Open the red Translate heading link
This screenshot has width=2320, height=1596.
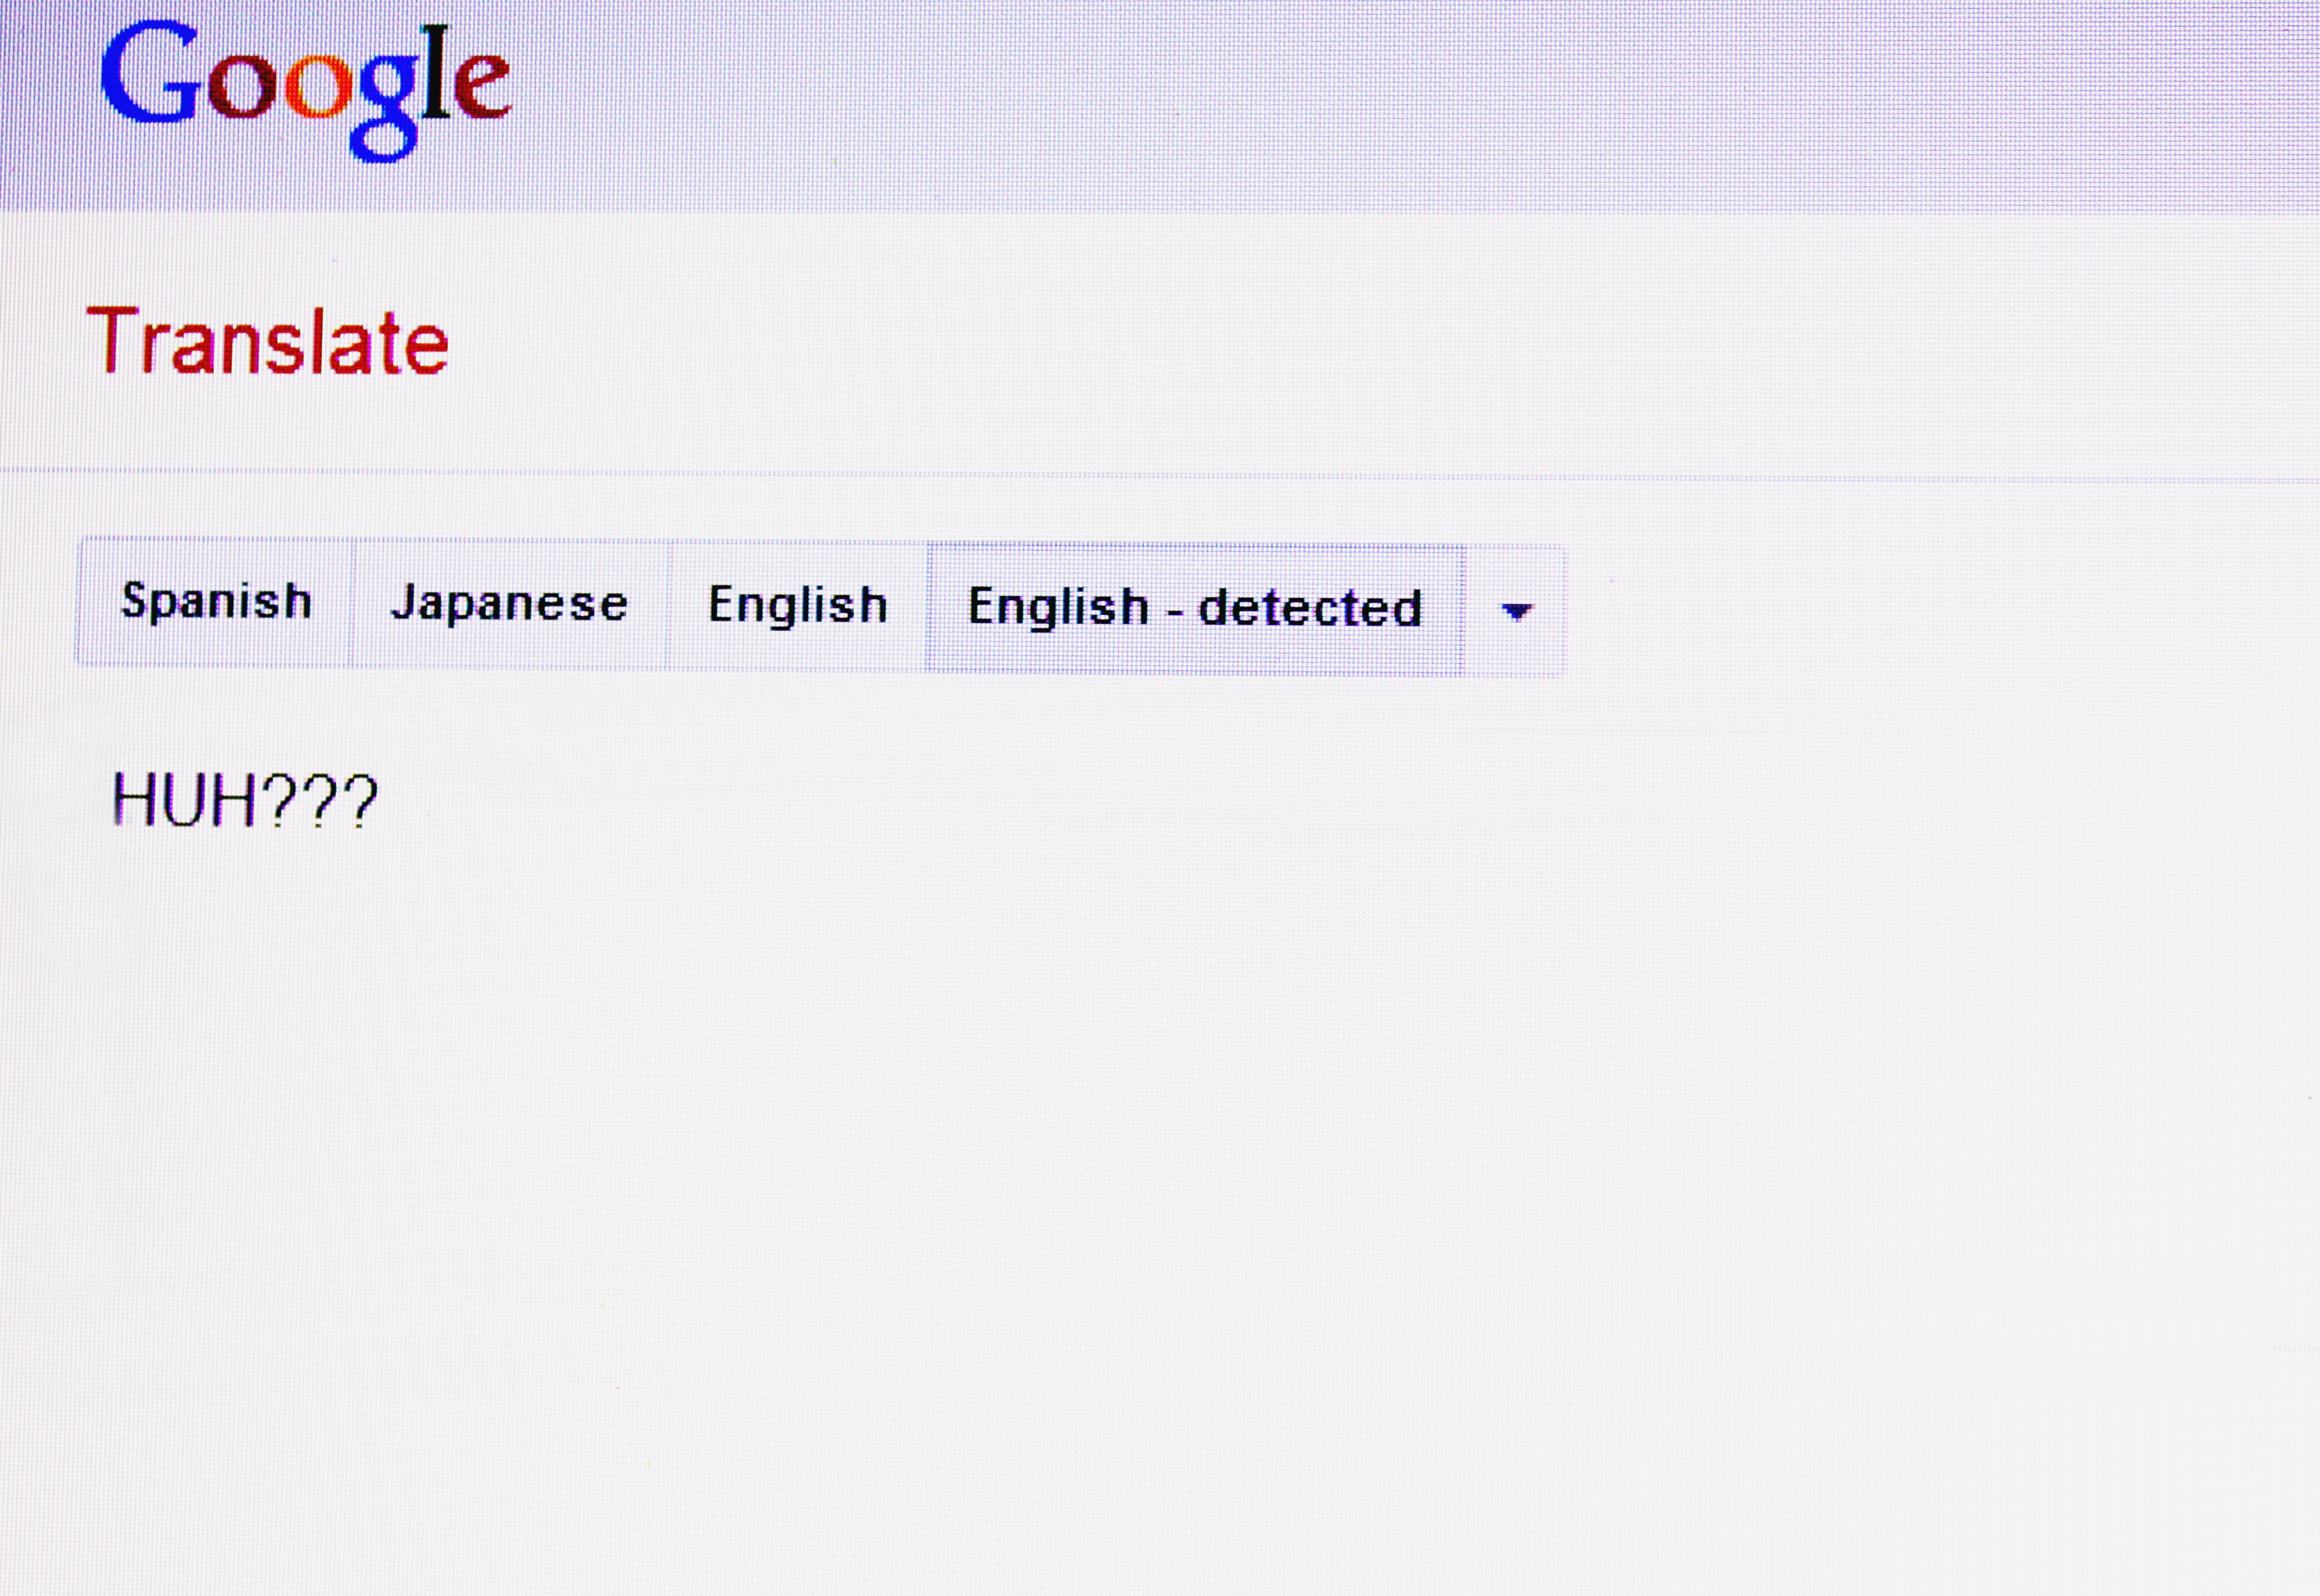pos(268,343)
